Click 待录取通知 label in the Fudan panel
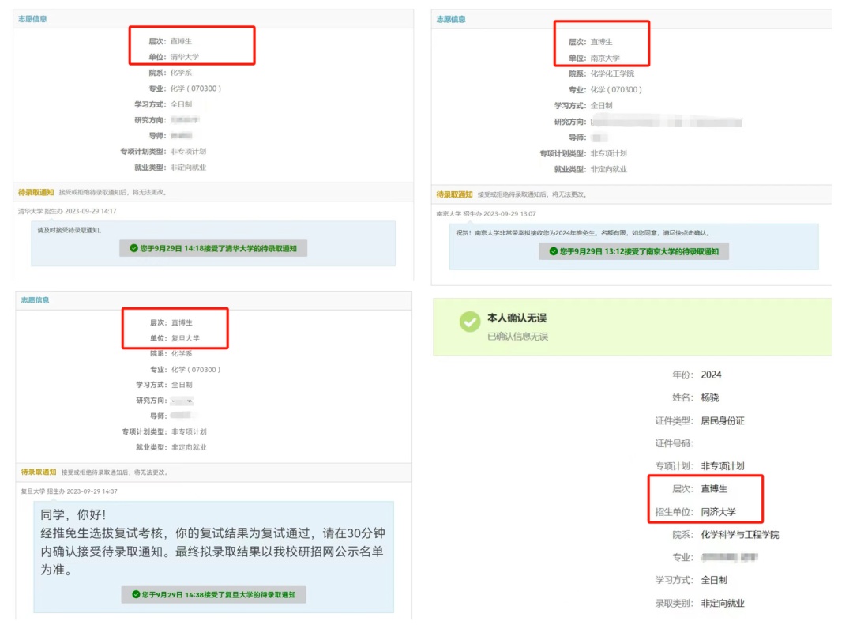 [x=39, y=472]
